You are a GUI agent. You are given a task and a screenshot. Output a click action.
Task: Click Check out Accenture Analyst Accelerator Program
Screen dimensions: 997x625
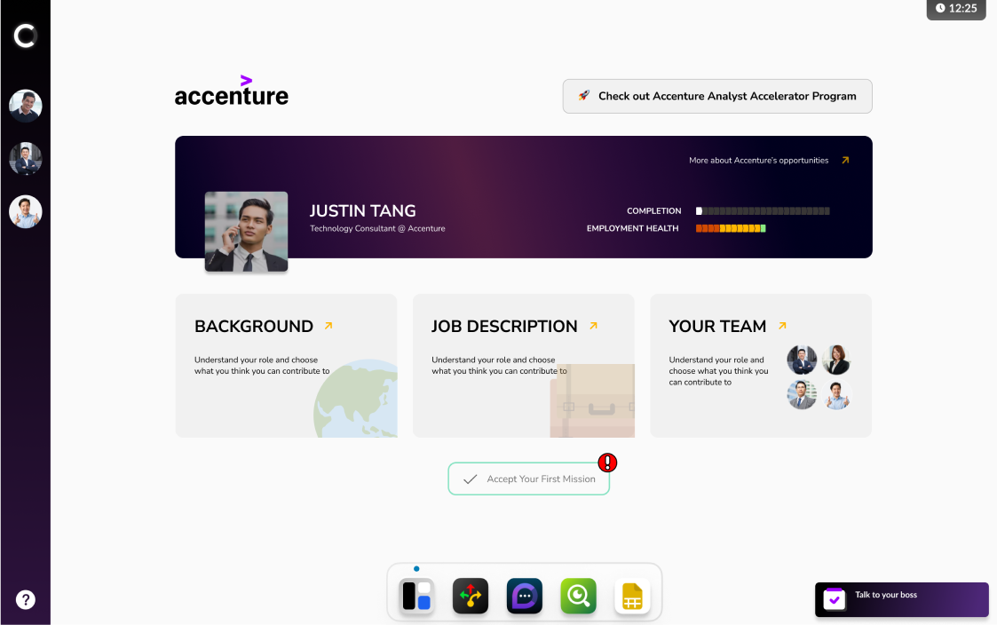point(717,96)
